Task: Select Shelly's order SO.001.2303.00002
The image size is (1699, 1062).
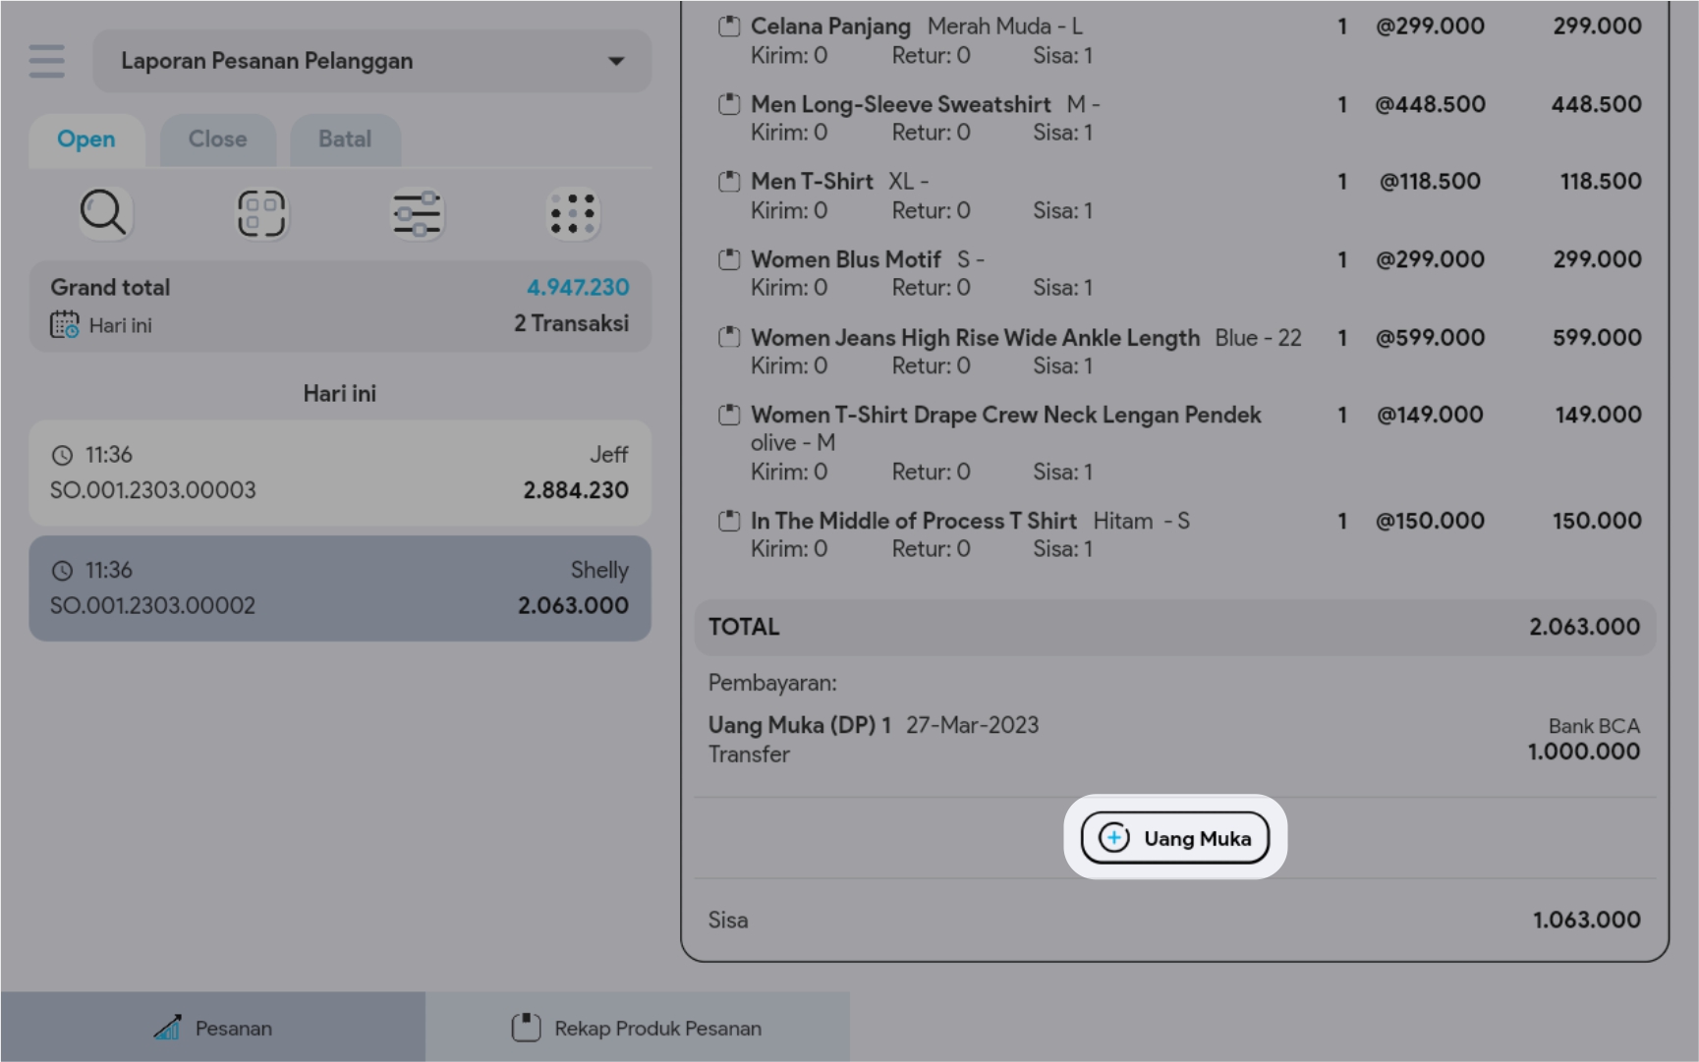Action: (340, 588)
